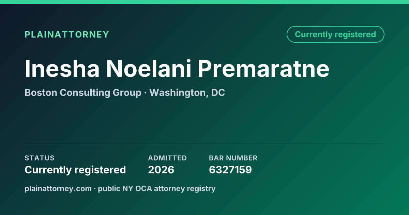409x215 pixels.
Task: Click public NY OCA attorney registry text
Action: pos(157,188)
